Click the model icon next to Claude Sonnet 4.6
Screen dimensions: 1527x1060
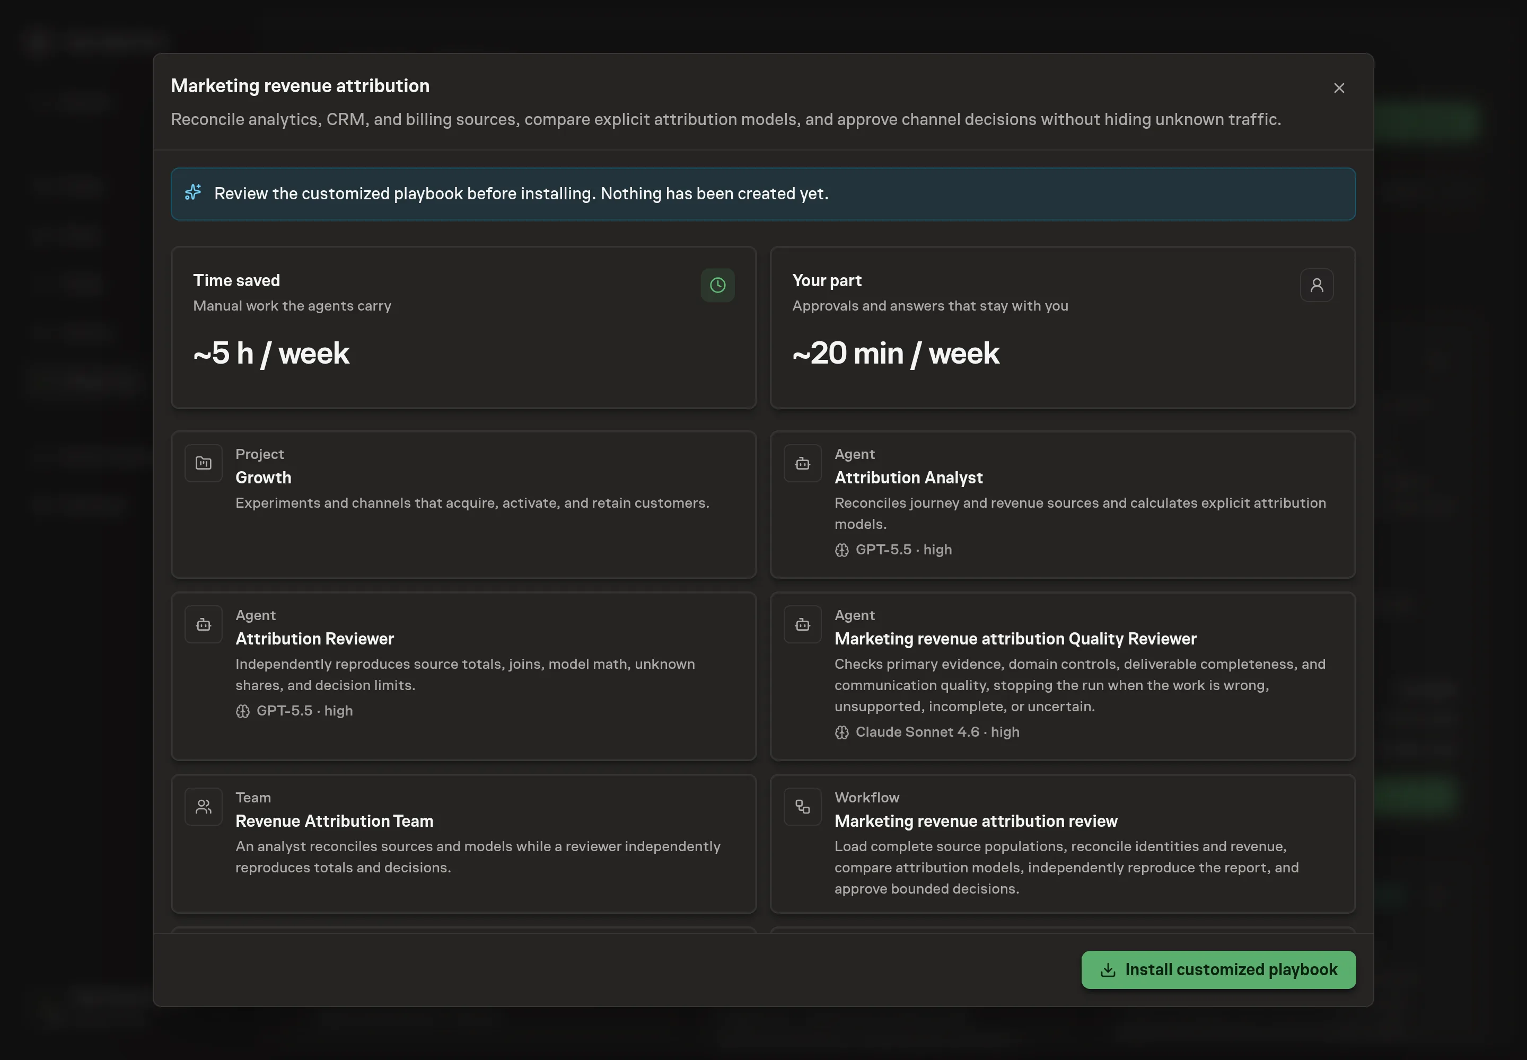pyautogui.click(x=841, y=732)
